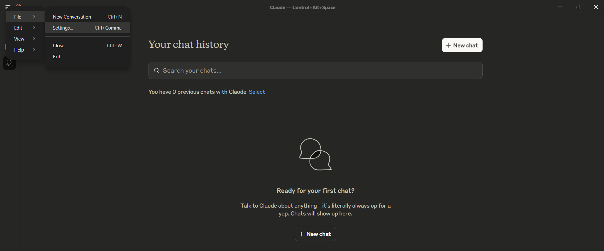
Task: Expand the Help submenu
Action: point(25,50)
